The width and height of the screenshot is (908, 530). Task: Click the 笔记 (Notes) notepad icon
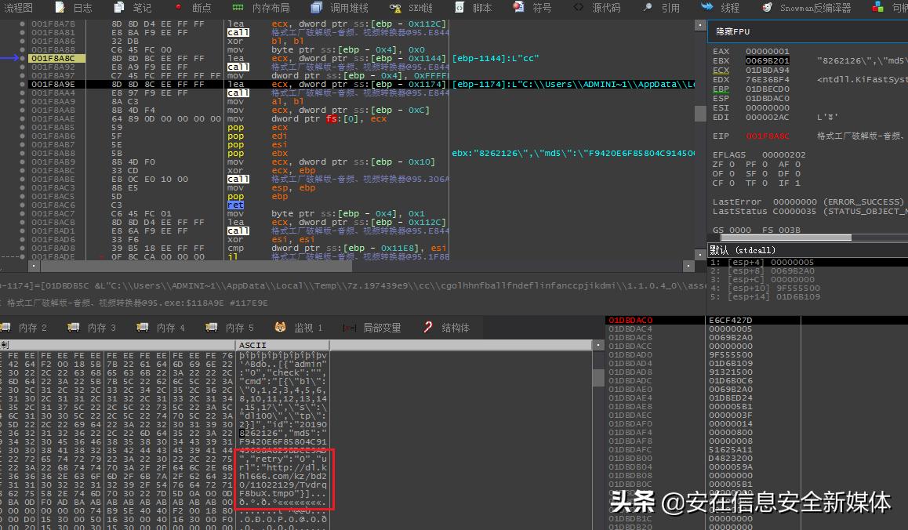[x=119, y=7]
